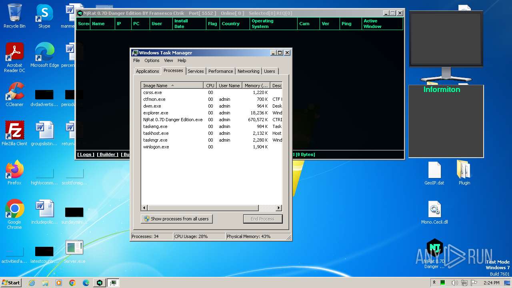Select NjRat 0.7D Danger Edition.exe process
512x288 pixels.
212,120
